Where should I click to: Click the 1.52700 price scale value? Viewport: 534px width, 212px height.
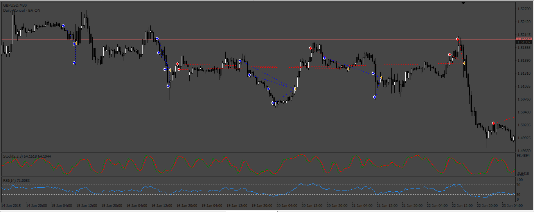pos(523,8)
